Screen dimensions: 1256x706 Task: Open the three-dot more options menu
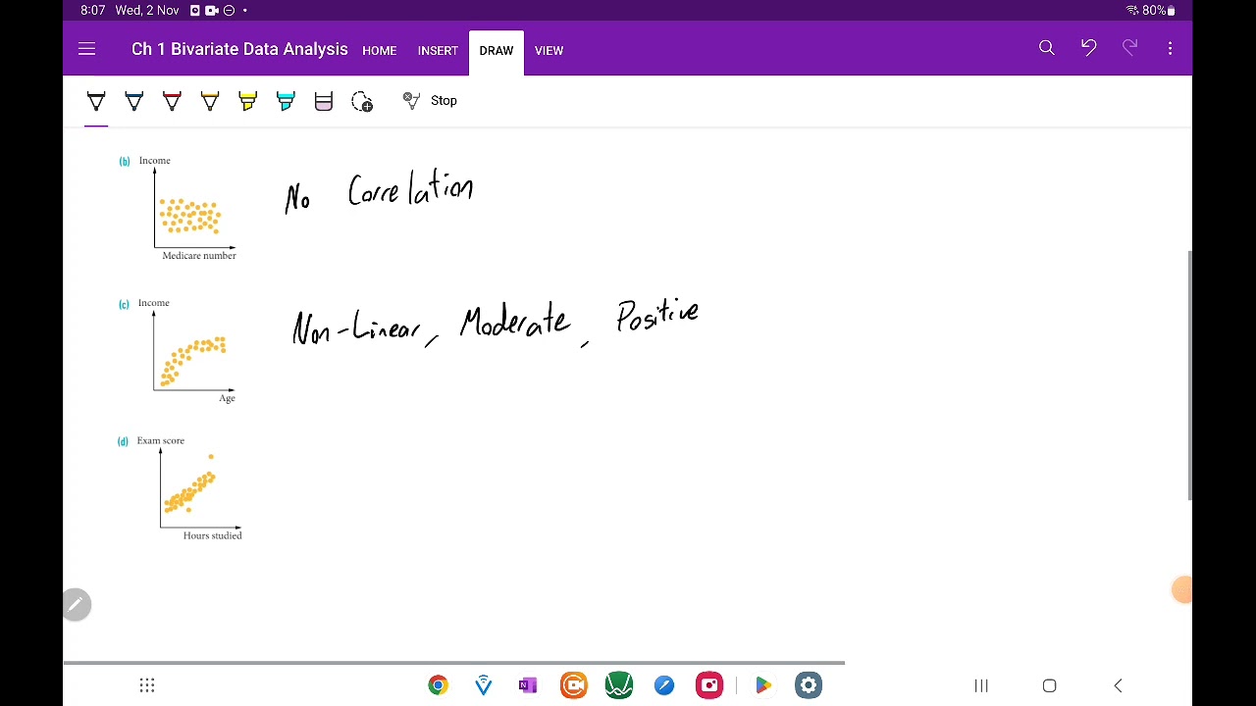click(x=1170, y=48)
